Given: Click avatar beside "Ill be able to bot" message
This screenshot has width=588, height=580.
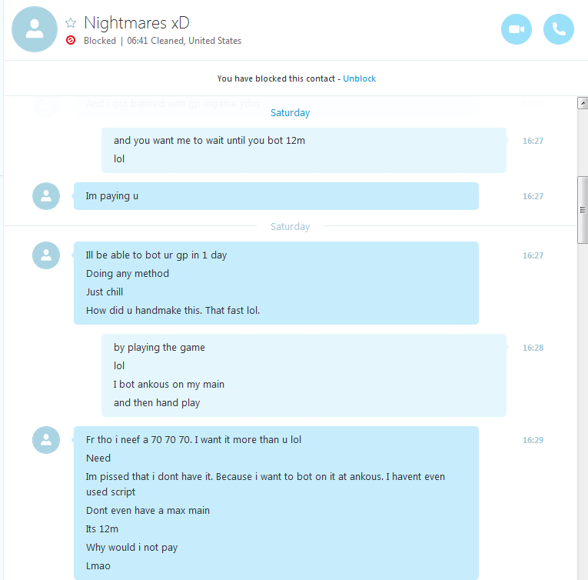Looking at the screenshot, I should 46,255.
